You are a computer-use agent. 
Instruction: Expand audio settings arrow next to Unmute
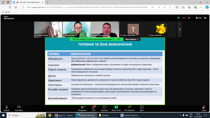11,107
